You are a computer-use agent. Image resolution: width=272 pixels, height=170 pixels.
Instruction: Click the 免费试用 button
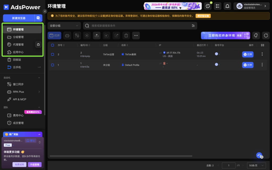tap(19, 164)
